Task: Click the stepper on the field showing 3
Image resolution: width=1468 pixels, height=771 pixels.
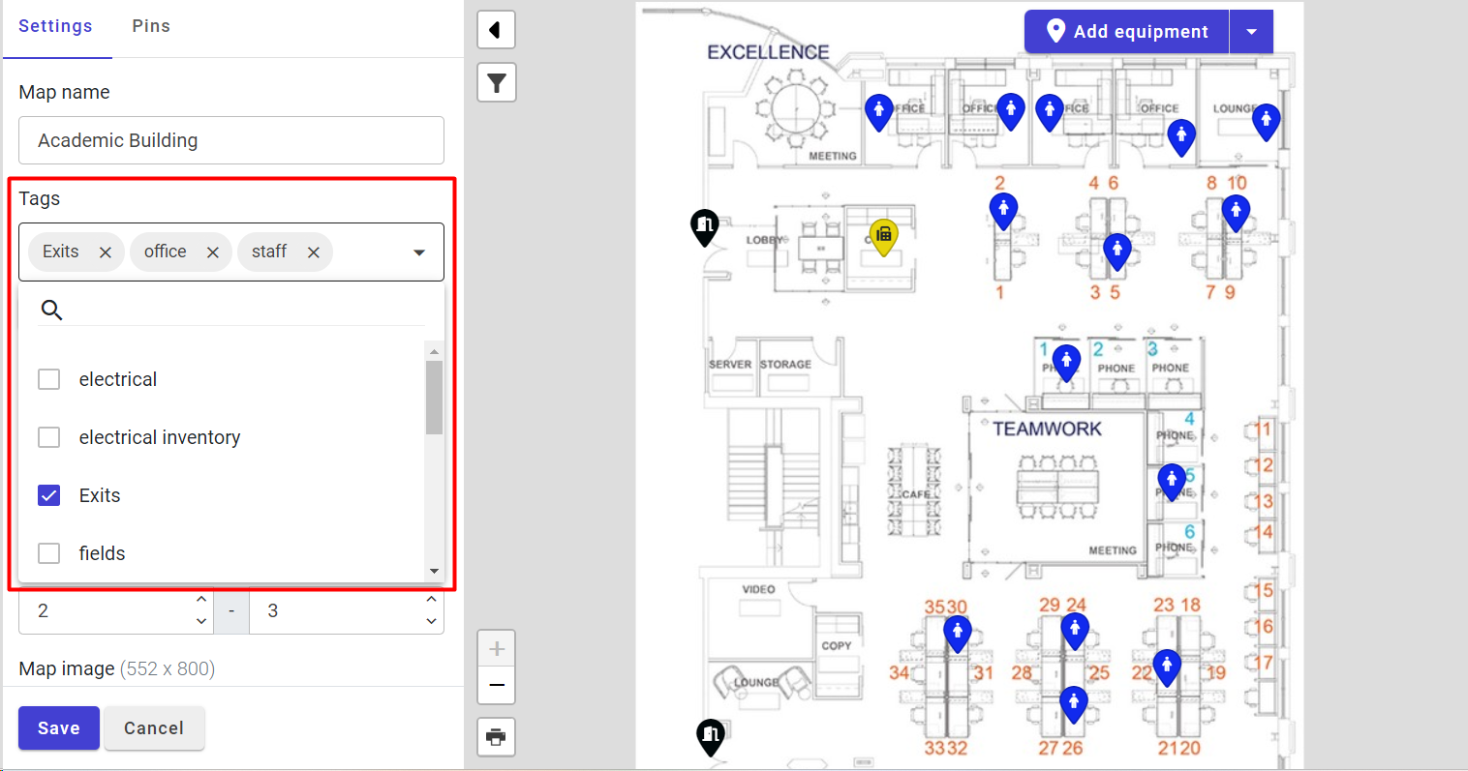Action: (x=432, y=611)
